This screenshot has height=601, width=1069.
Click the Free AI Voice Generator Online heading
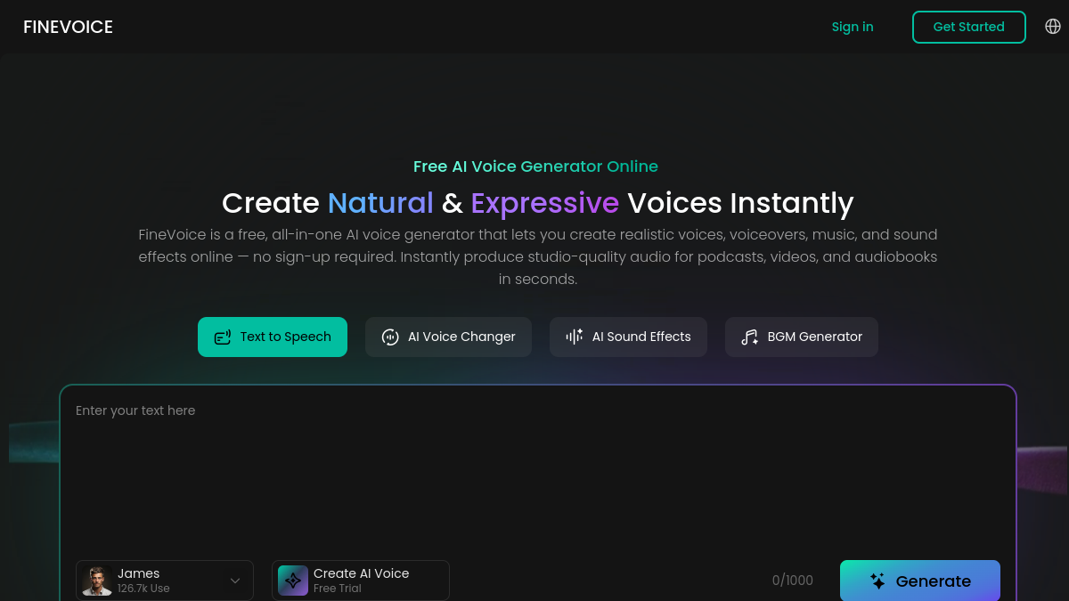pos(535,166)
